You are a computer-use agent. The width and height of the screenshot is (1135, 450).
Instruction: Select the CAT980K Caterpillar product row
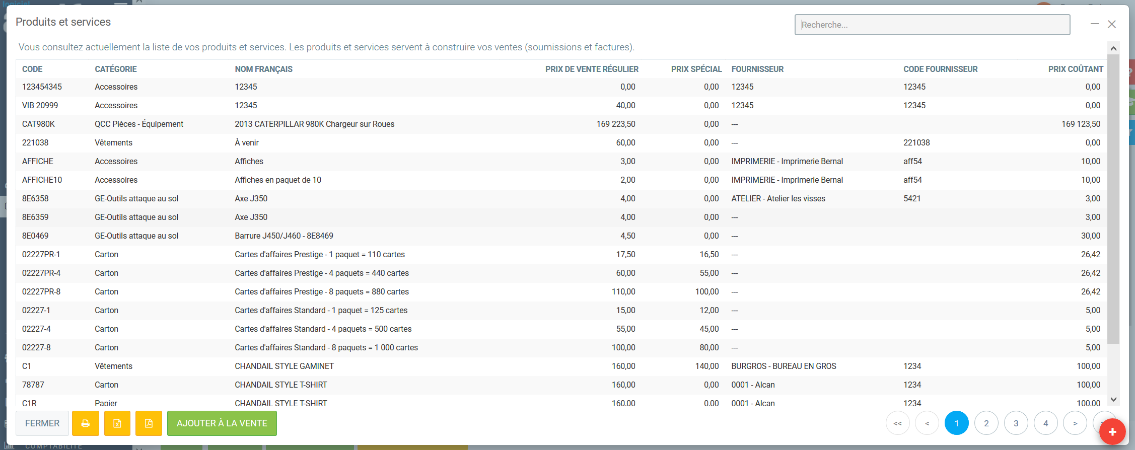click(x=314, y=124)
